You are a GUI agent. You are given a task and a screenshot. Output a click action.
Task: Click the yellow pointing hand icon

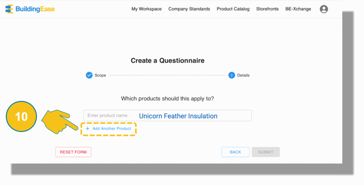pos(60,122)
